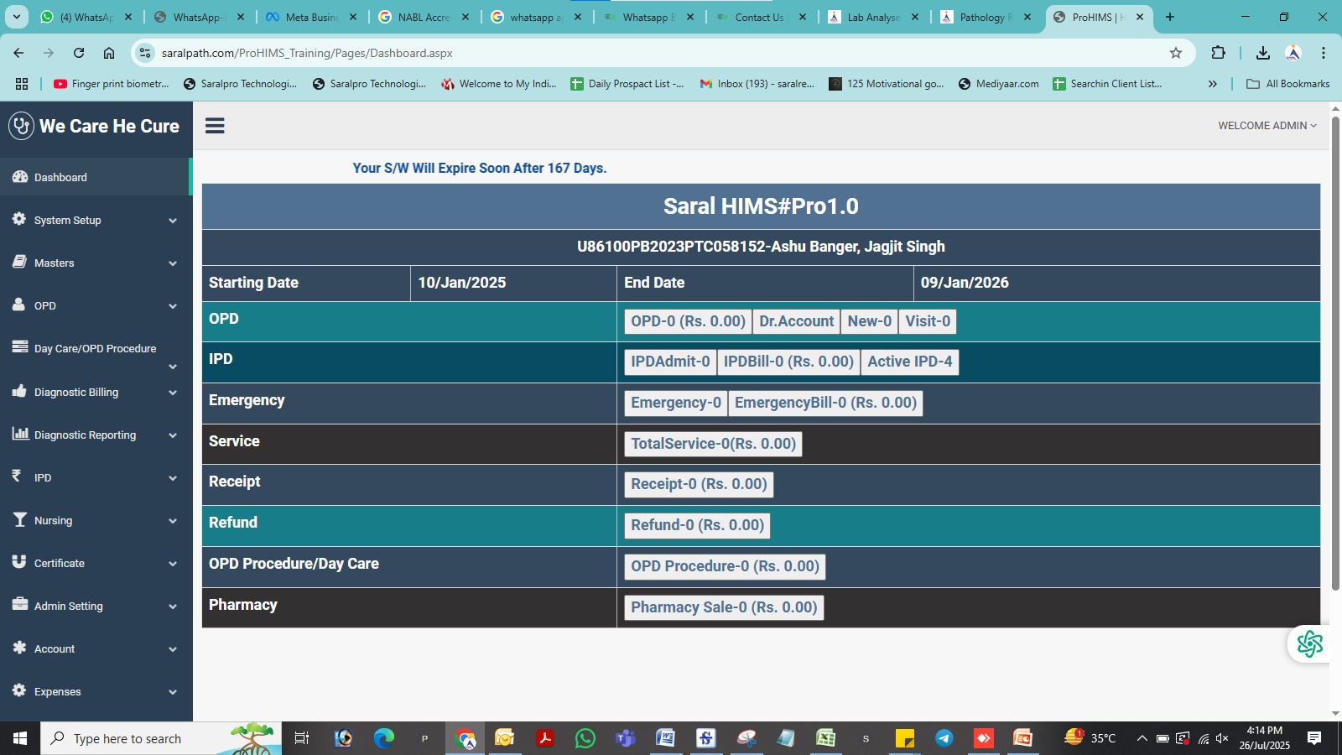This screenshot has height=755, width=1342.
Task: Open the Dashboard sidebar item
Action: click(96, 177)
